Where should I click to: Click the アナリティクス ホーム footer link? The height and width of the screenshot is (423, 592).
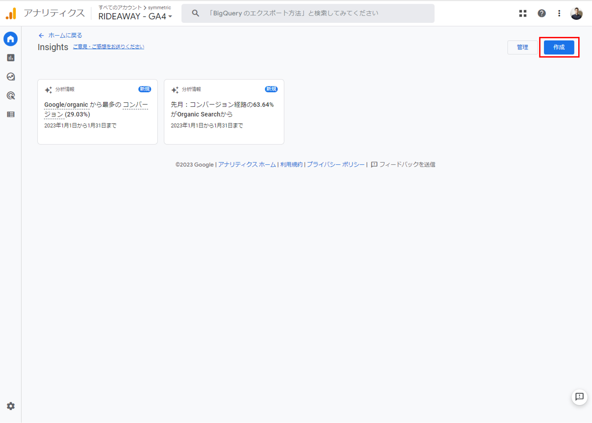tap(247, 164)
